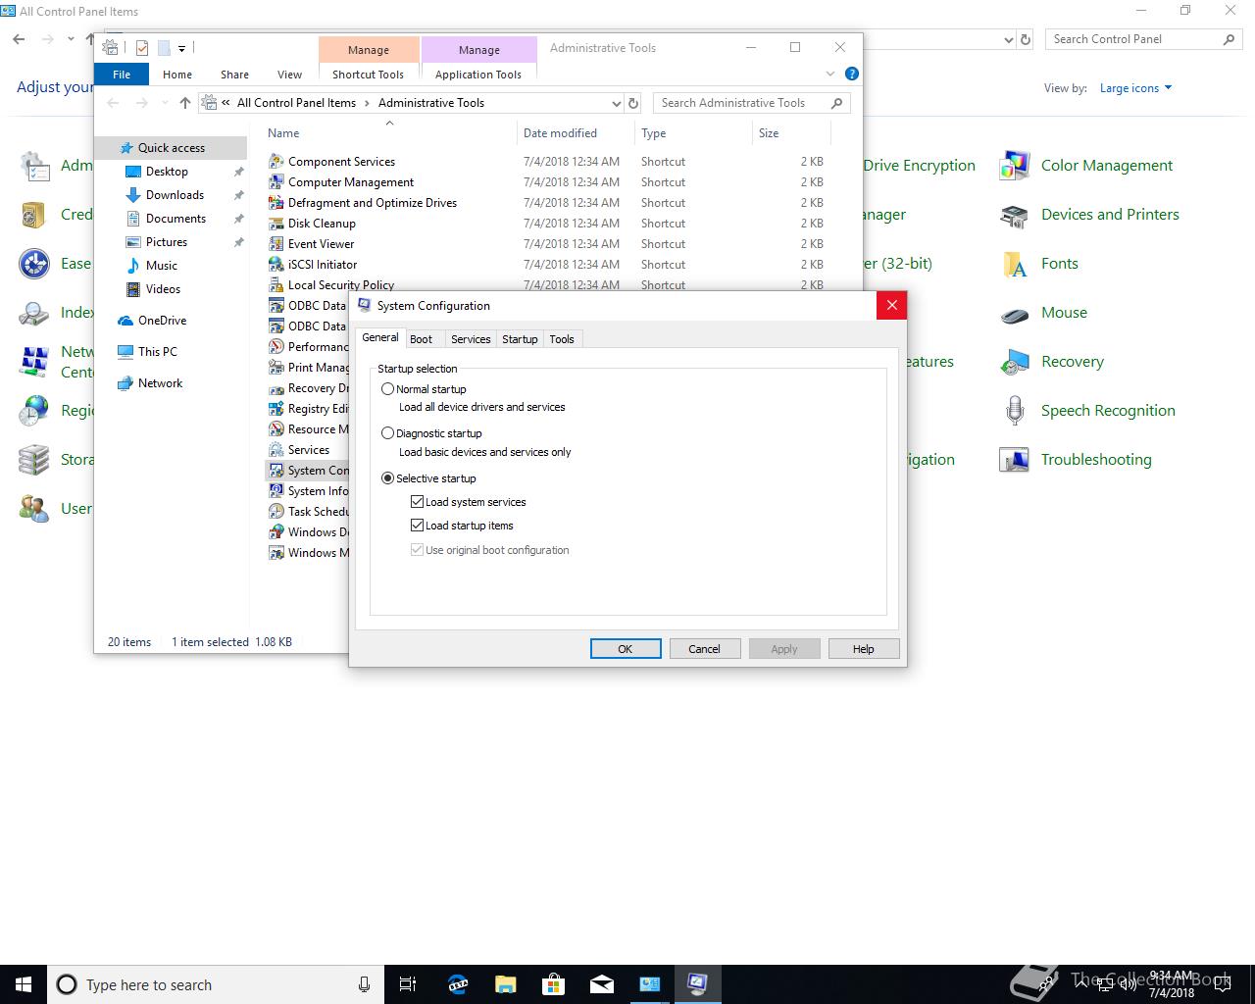Click the Music note icon in sidebar
This screenshot has height=1004, width=1255.
(133, 266)
